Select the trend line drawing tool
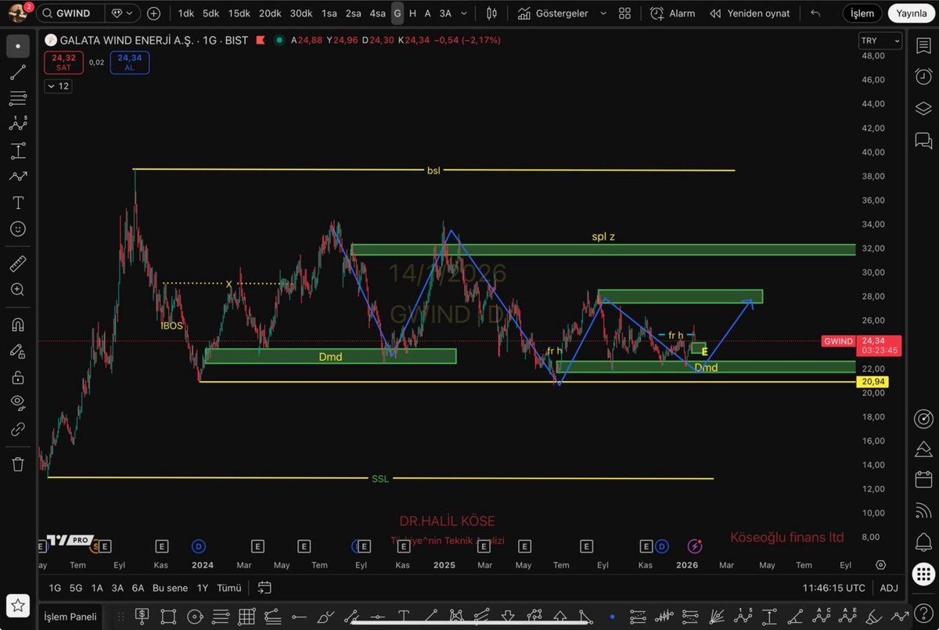Viewport: 939px width, 630px height. (x=17, y=73)
